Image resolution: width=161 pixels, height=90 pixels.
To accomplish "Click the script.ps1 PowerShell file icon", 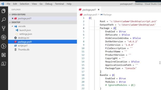I will (16, 45).
